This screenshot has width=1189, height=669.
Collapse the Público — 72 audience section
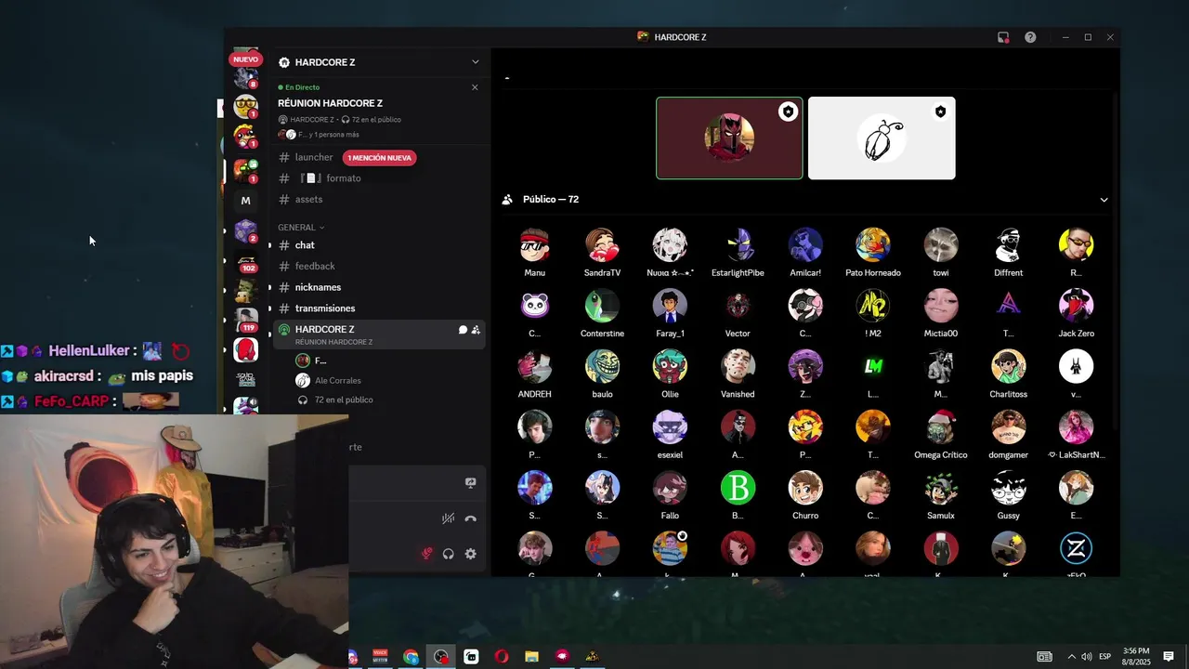1104,200
